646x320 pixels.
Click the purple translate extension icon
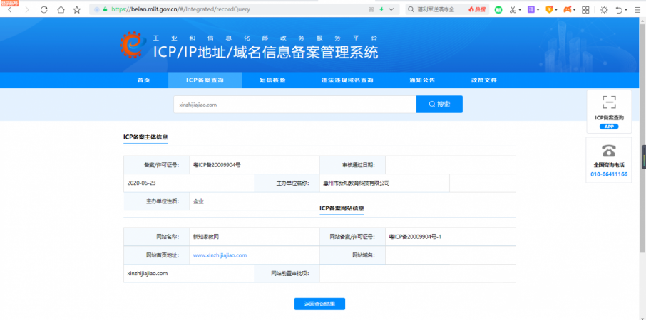tap(531, 9)
